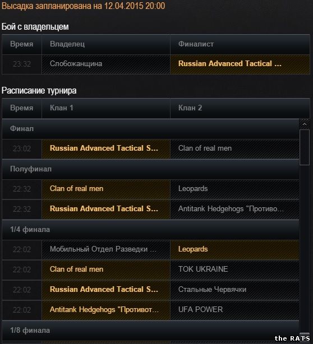This screenshot has height=344, width=313.
Task: Click the Клан 1 column header
Action: coord(106,108)
